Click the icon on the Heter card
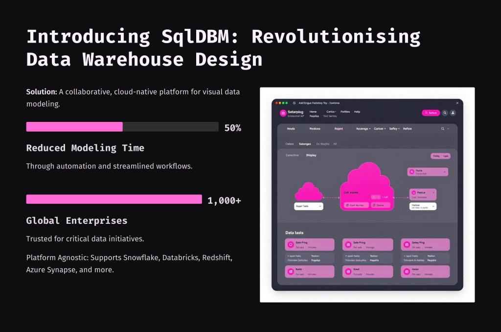 tap(407, 272)
